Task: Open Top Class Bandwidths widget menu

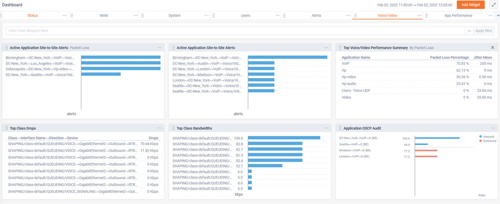Action: point(326,128)
